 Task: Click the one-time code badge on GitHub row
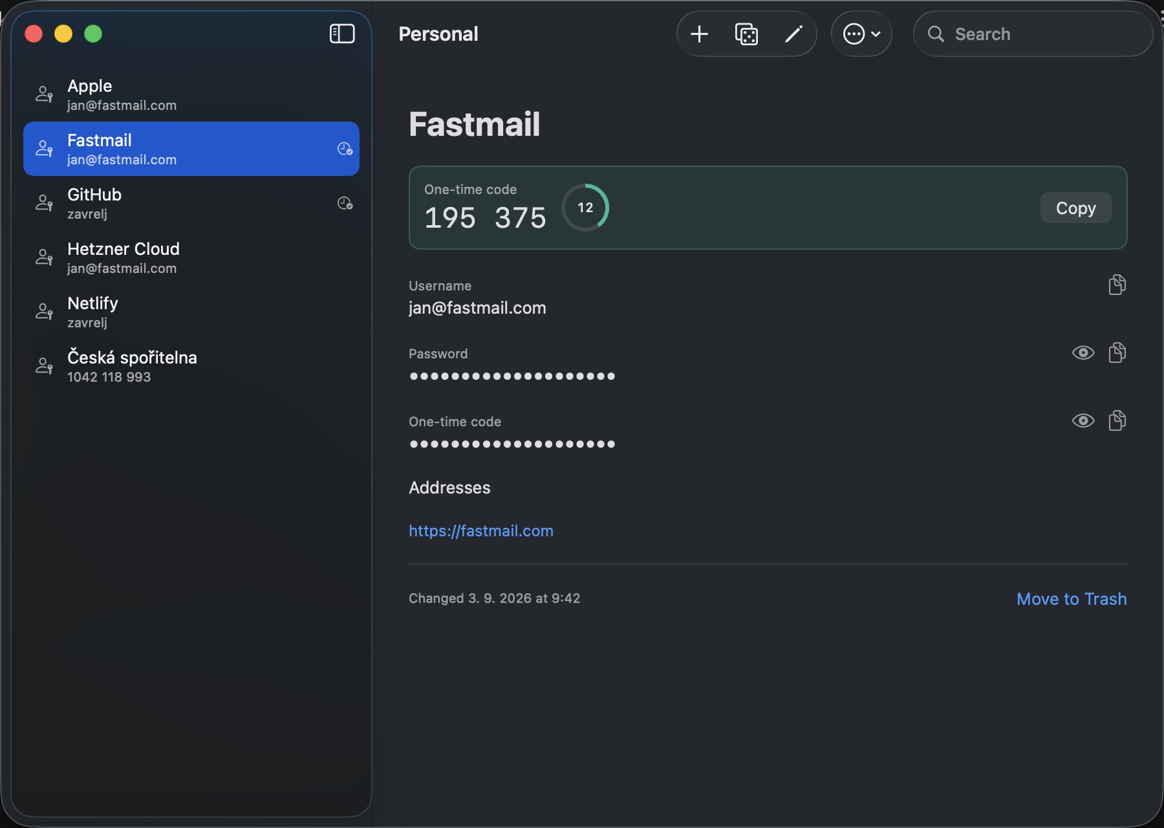(345, 203)
